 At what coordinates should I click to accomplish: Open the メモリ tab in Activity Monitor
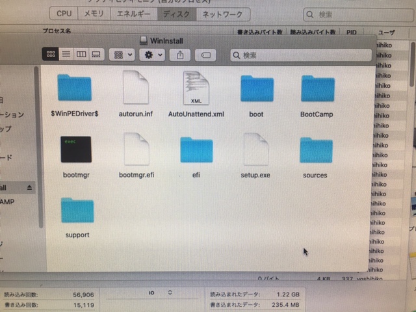[x=94, y=14]
